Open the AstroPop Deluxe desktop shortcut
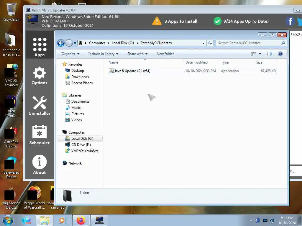 coord(11,138)
